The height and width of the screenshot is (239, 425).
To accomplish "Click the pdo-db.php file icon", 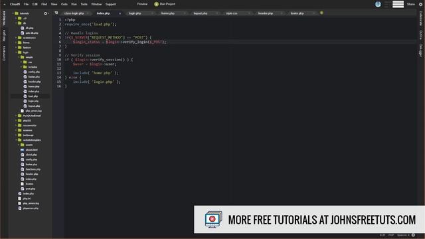I will coord(23,33).
